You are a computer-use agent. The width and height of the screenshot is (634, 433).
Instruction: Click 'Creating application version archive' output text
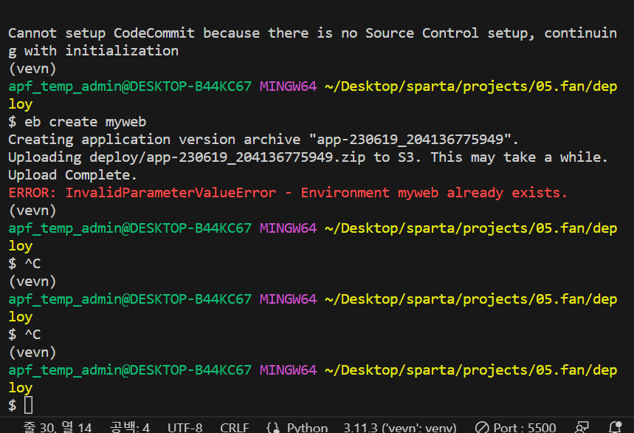pos(154,140)
